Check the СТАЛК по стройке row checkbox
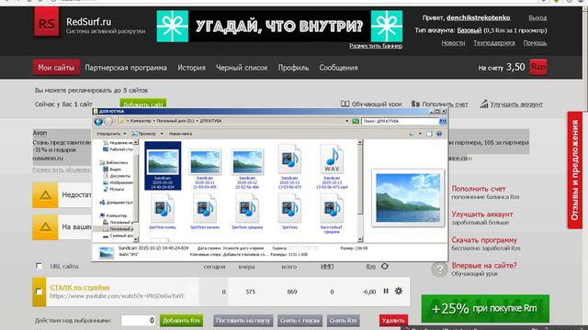 pyautogui.click(x=39, y=291)
